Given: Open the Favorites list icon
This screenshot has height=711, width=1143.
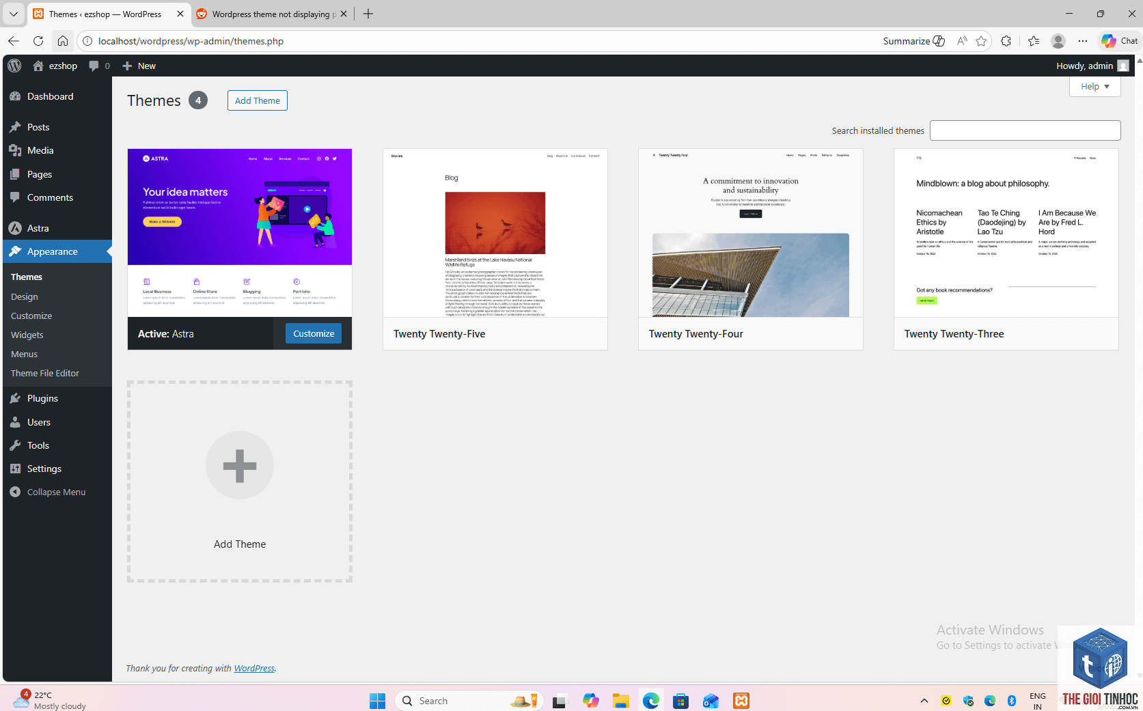Looking at the screenshot, I should coord(1034,41).
